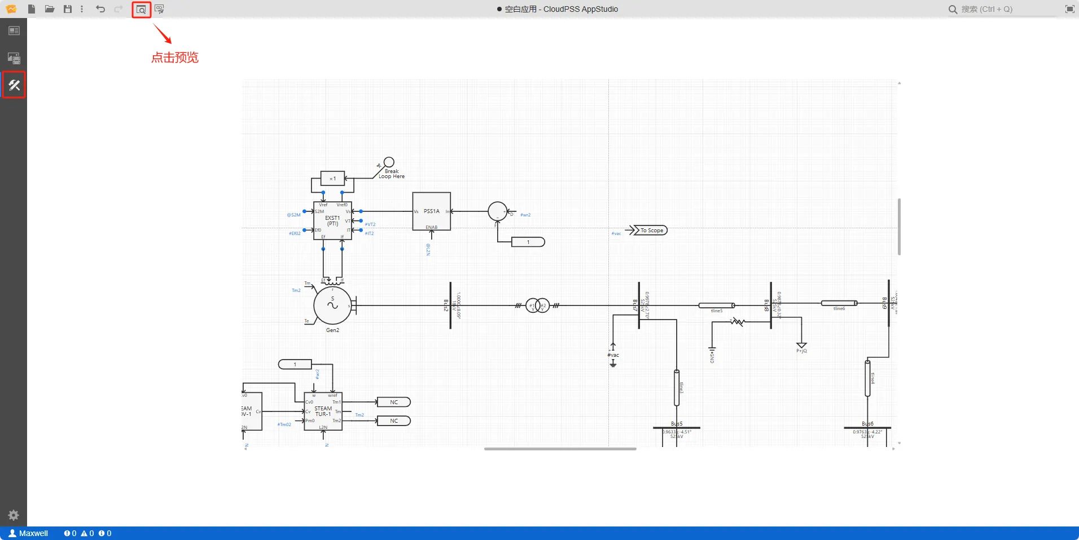The image size is (1079, 540).
Task: Select the To Scope output block
Action: click(650, 230)
